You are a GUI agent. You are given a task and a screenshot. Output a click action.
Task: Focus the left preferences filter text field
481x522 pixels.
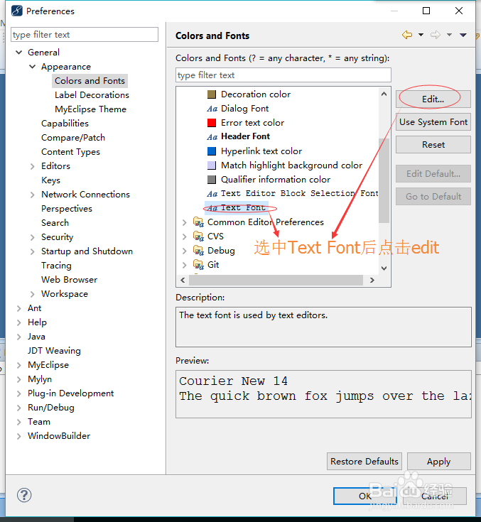(85, 35)
